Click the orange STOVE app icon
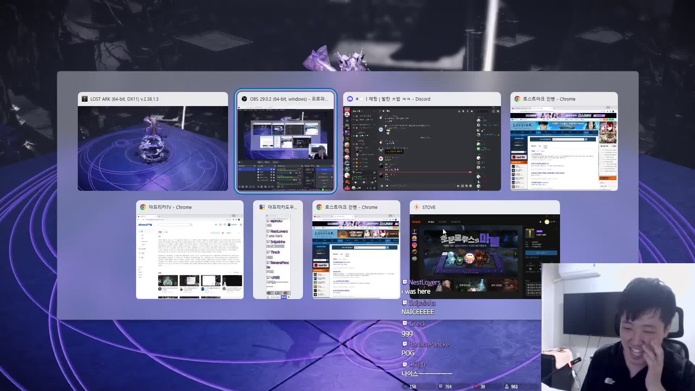The height and width of the screenshot is (391, 695). tap(417, 207)
